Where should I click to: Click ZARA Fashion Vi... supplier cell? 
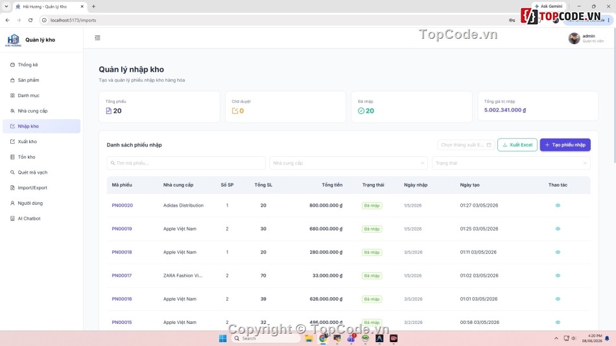pyautogui.click(x=183, y=276)
